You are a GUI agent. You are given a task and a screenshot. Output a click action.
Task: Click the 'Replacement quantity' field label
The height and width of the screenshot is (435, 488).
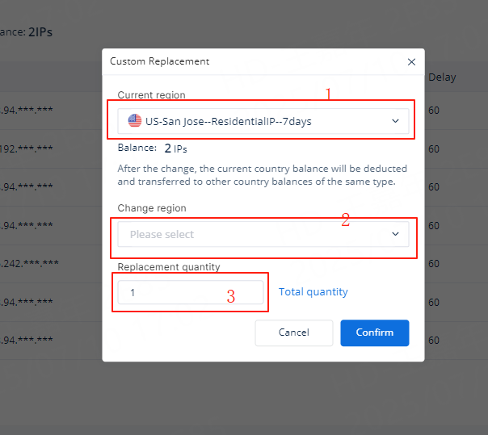click(169, 267)
